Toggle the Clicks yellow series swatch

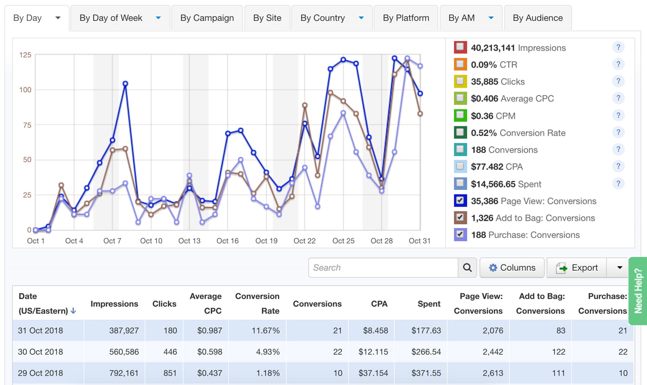(x=460, y=81)
